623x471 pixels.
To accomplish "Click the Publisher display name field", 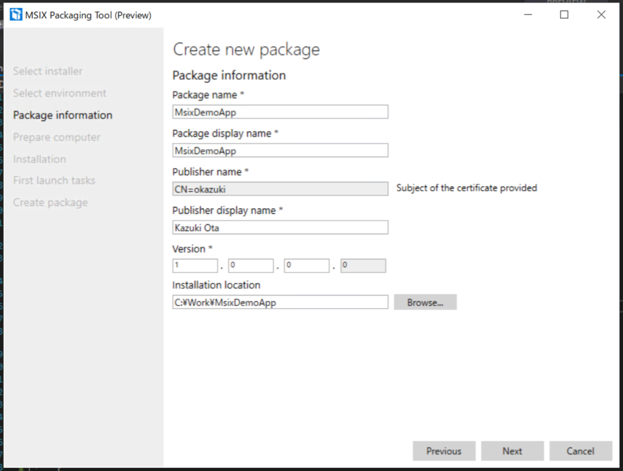I will [280, 228].
